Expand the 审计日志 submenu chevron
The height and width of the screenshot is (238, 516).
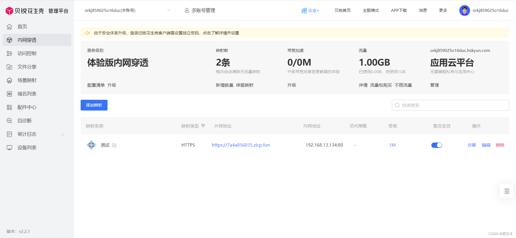click(62, 135)
